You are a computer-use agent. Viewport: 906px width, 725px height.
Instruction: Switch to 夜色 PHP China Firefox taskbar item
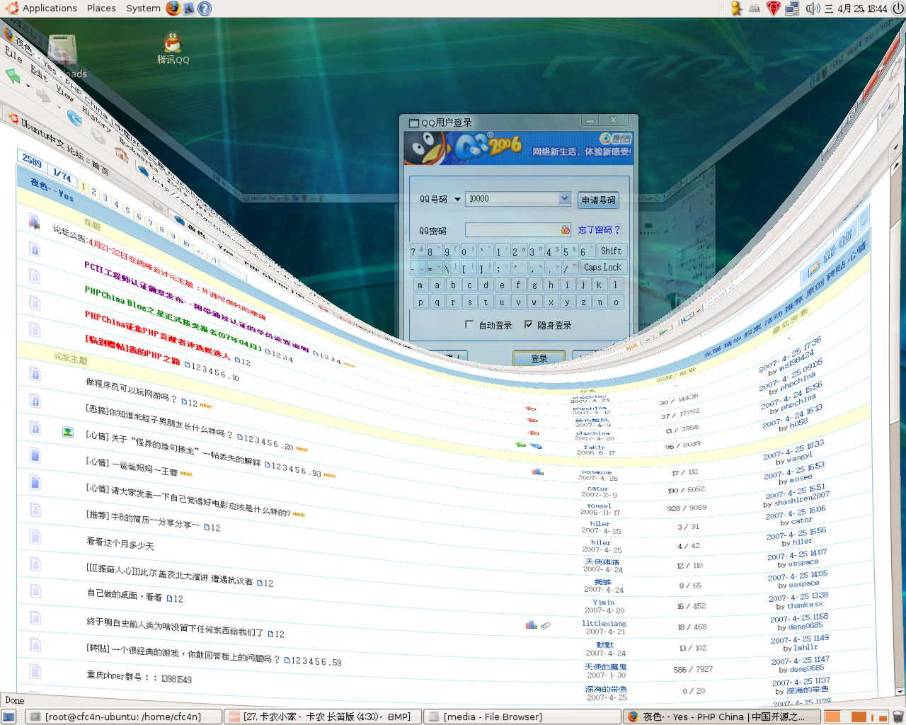pos(722,717)
